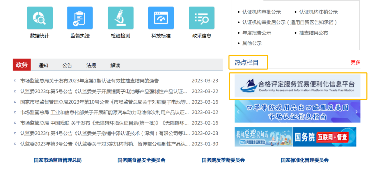Click right arrow on the mask export banner
Viewport: 369px width, 169px height.
(x=356, y=112)
